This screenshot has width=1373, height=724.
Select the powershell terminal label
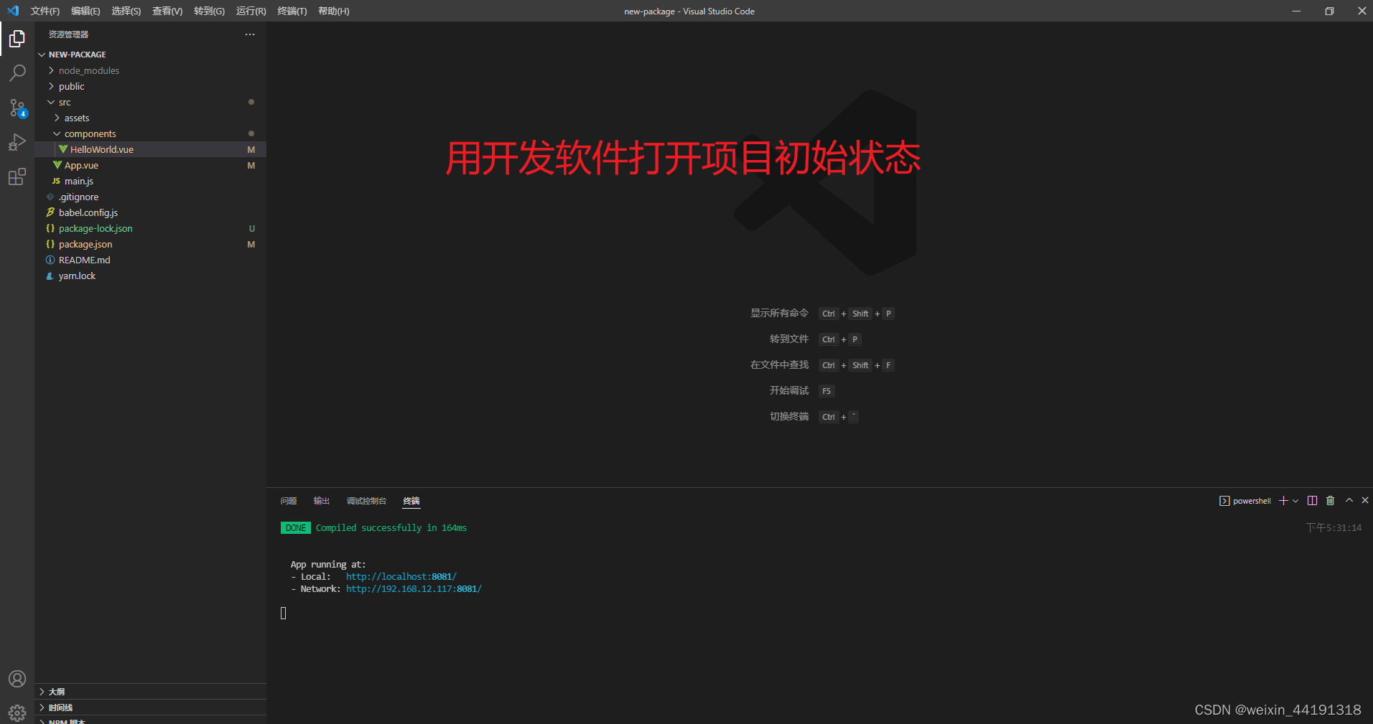click(1245, 501)
